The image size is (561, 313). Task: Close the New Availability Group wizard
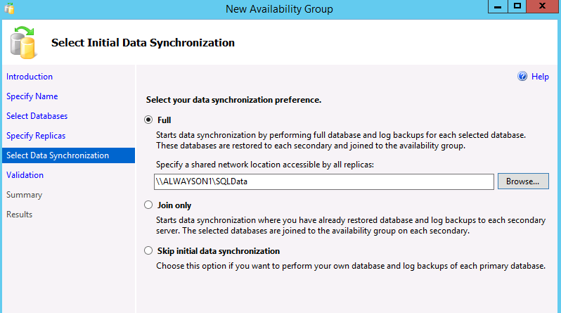click(x=543, y=6)
